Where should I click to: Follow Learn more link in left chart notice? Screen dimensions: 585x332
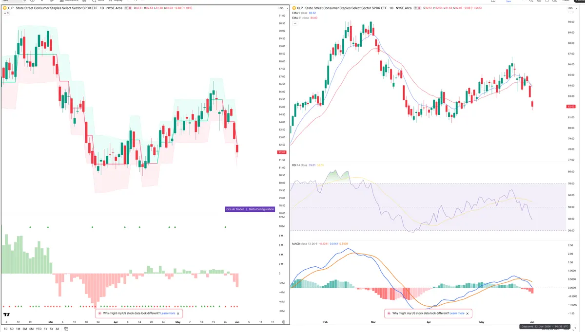tap(168, 314)
